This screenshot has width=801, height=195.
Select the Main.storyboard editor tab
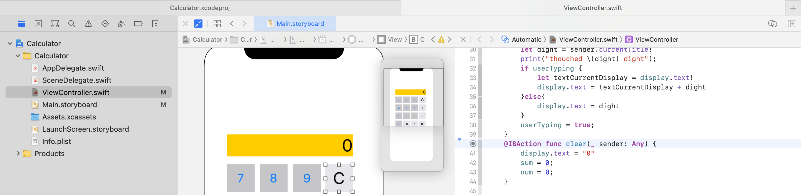295,24
